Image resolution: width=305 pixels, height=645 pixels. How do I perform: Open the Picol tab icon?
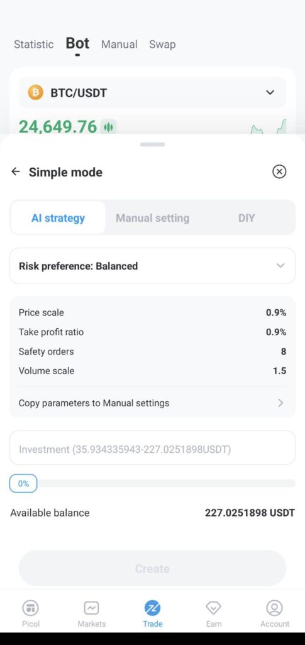(x=31, y=608)
